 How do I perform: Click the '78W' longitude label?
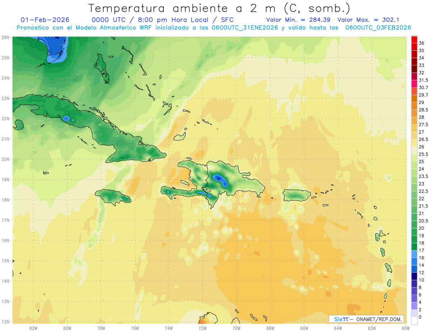101,328
